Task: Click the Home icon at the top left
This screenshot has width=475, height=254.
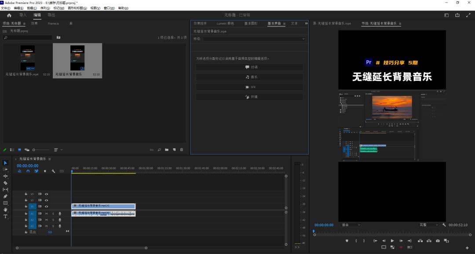Action: click(x=9, y=15)
